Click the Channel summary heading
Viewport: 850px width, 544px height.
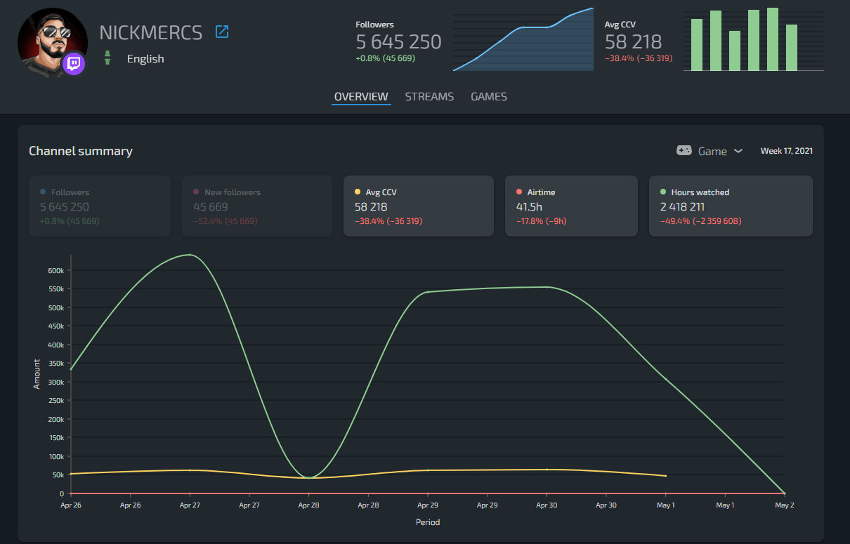click(81, 151)
